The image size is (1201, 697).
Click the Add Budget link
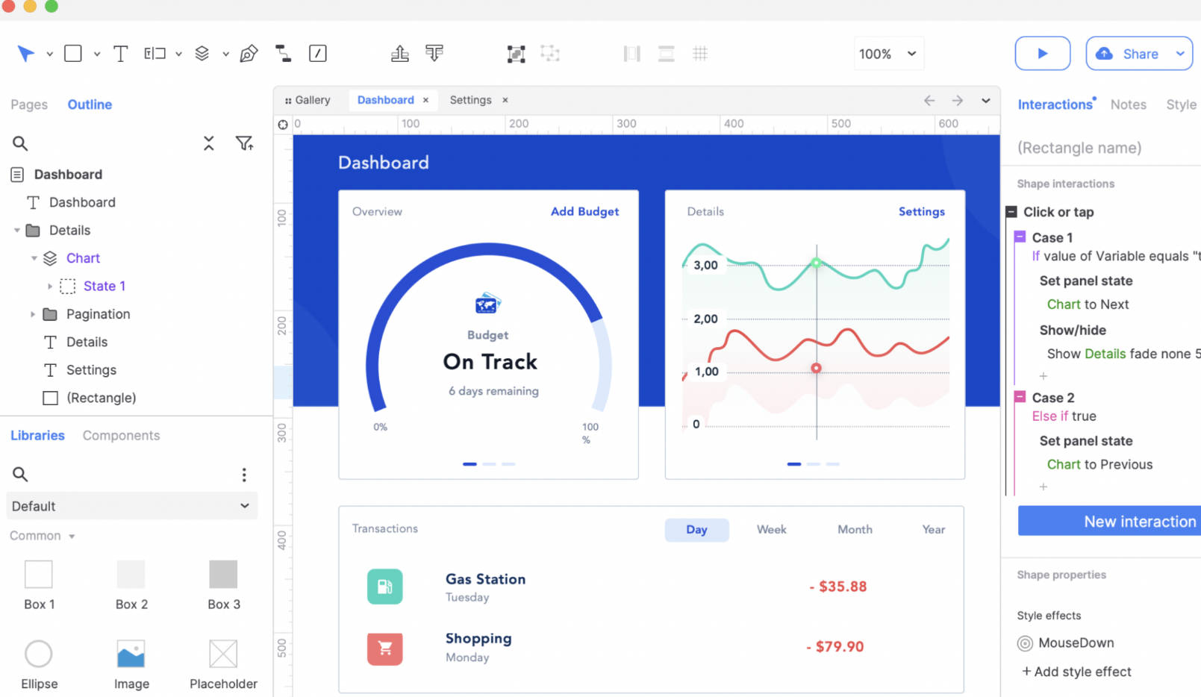click(x=584, y=211)
